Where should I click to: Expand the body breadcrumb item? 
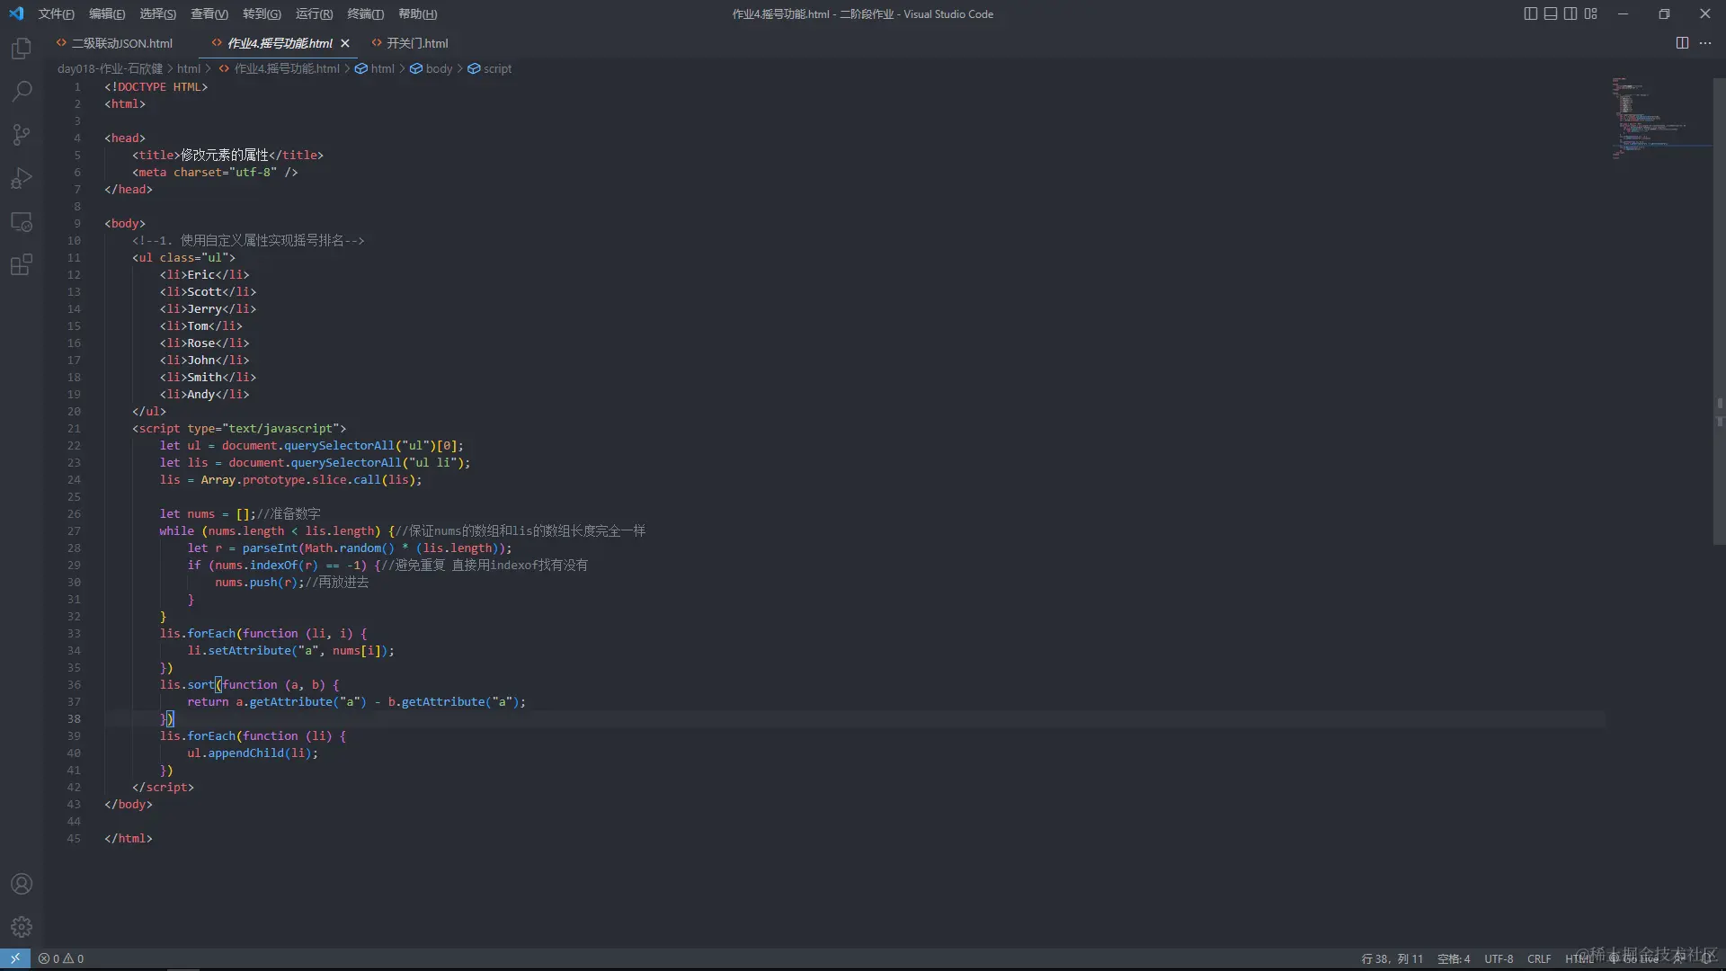431,68
